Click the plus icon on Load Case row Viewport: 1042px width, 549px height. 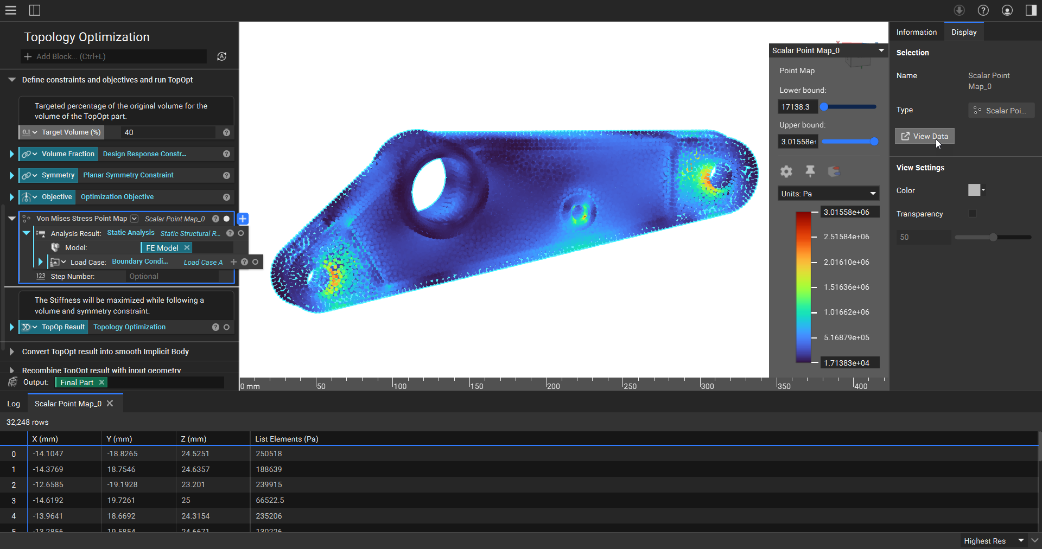point(233,262)
